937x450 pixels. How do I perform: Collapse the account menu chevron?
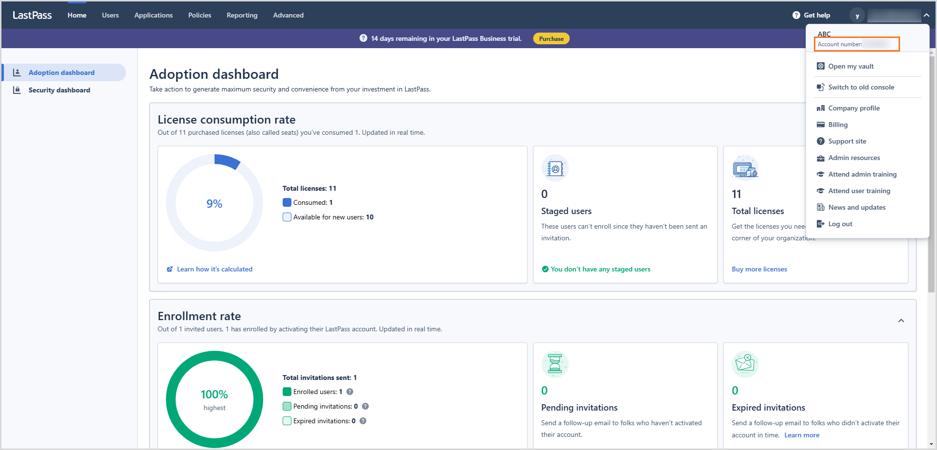click(926, 15)
